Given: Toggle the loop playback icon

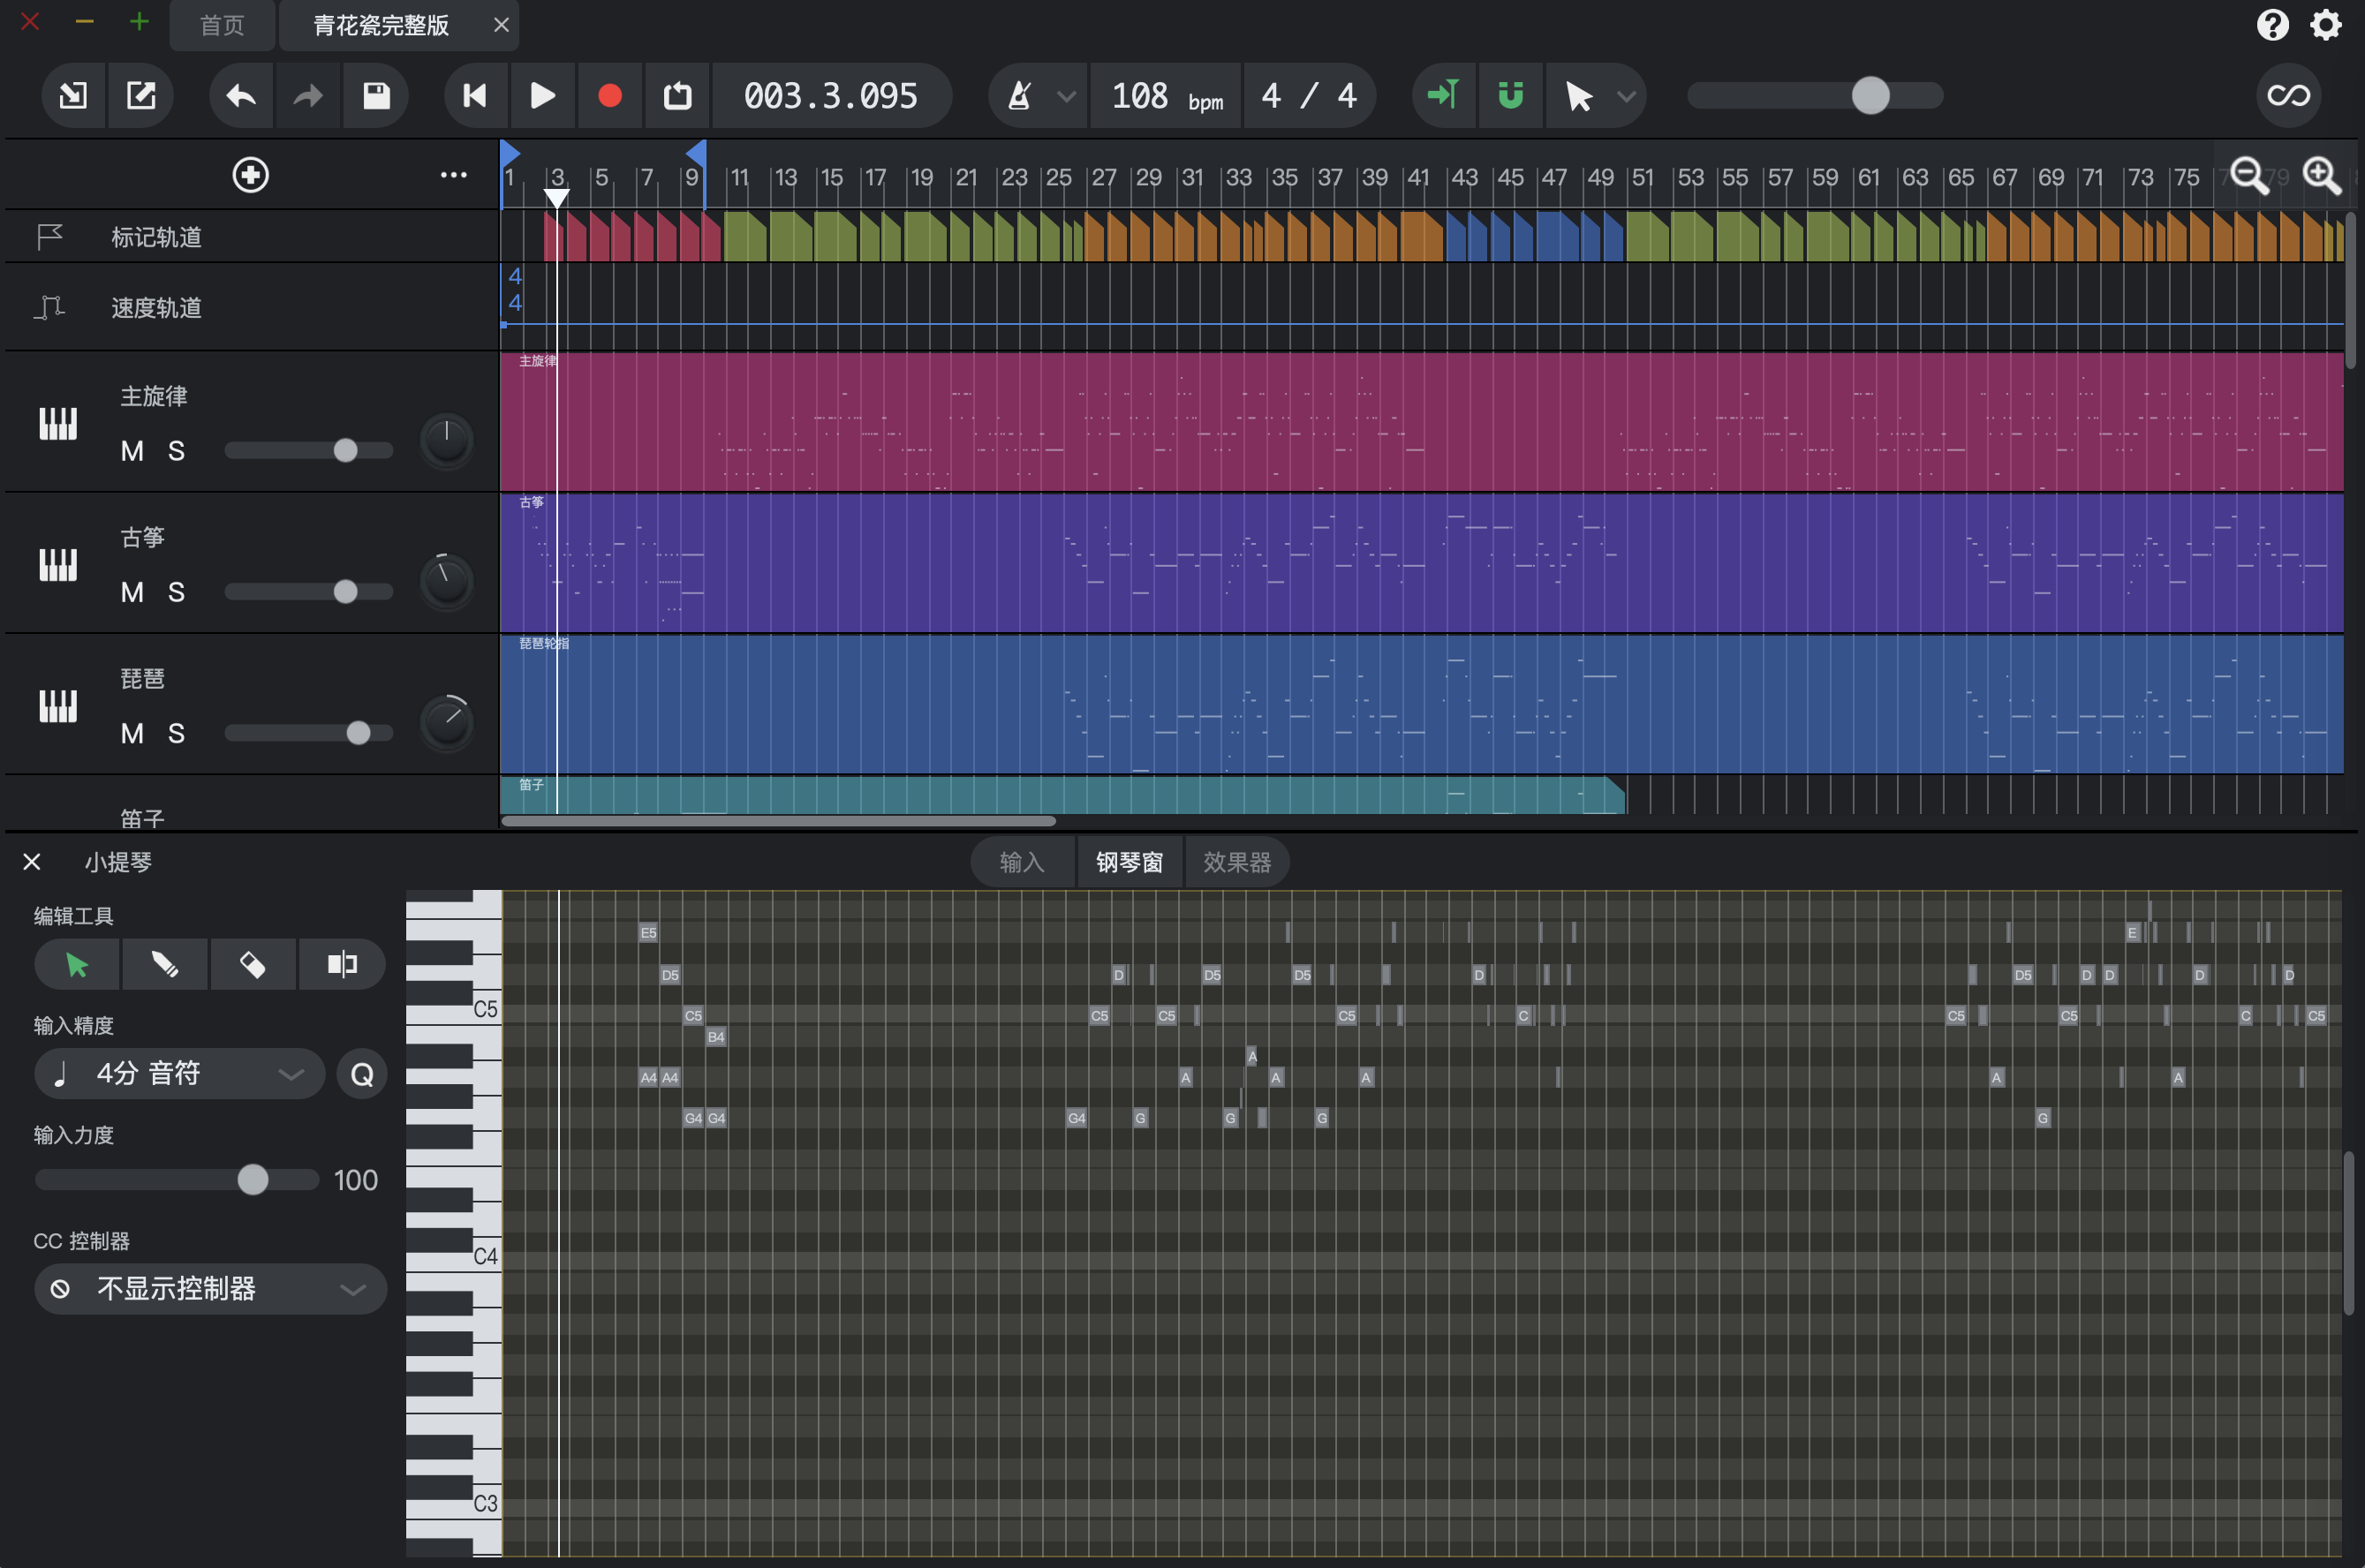Looking at the screenshot, I should 677,96.
